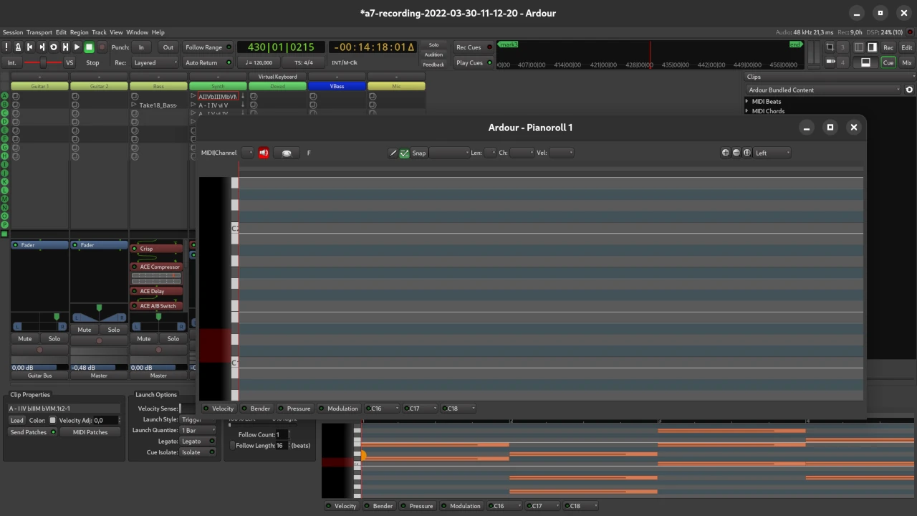Click the mark3 timeline marker
Screen dimensions: 917x516
[508, 44]
